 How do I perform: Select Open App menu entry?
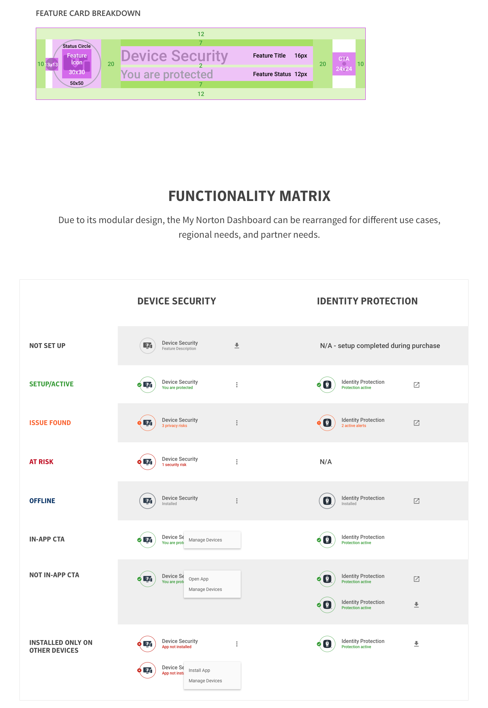click(x=199, y=579)
